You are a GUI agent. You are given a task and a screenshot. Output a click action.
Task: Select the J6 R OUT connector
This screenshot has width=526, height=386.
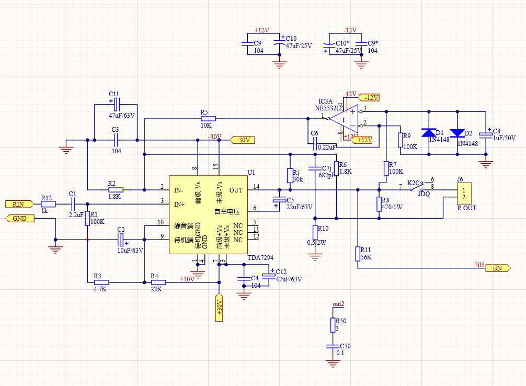[464, 194]
